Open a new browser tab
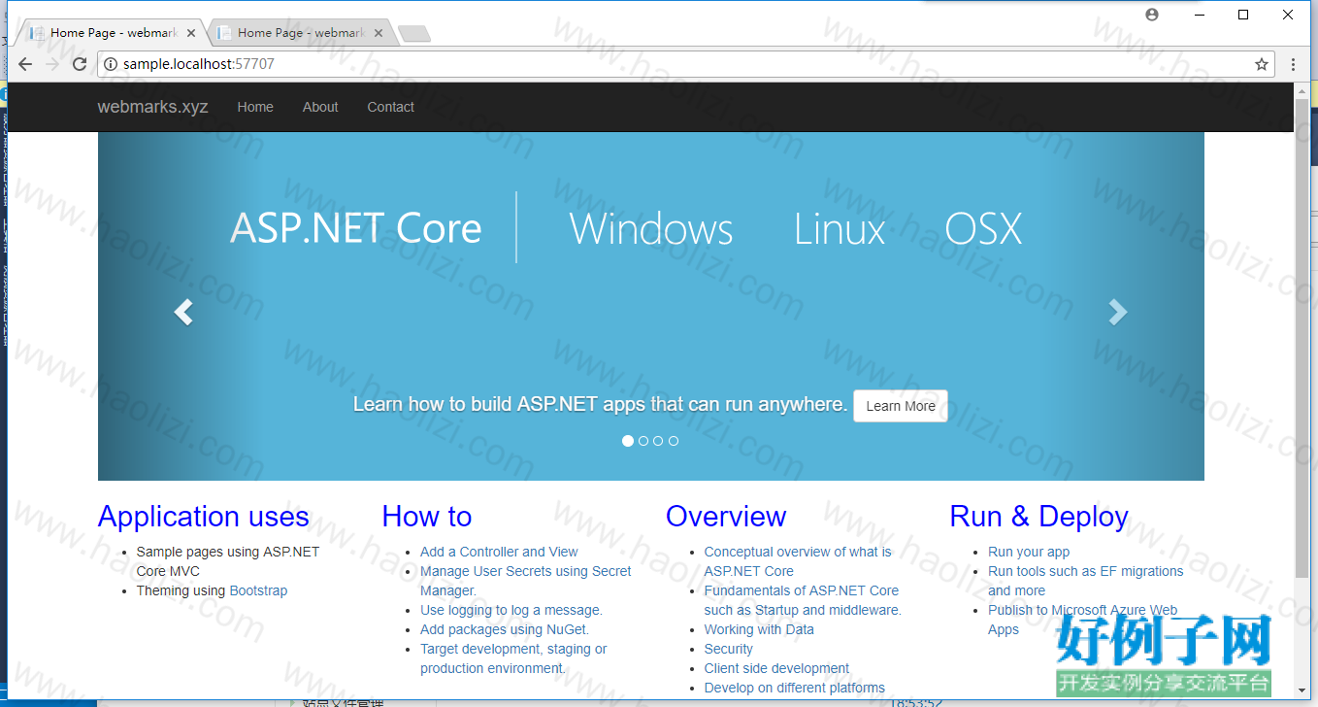The height and width of the screenshot is (707, 1318). (414, 34)
